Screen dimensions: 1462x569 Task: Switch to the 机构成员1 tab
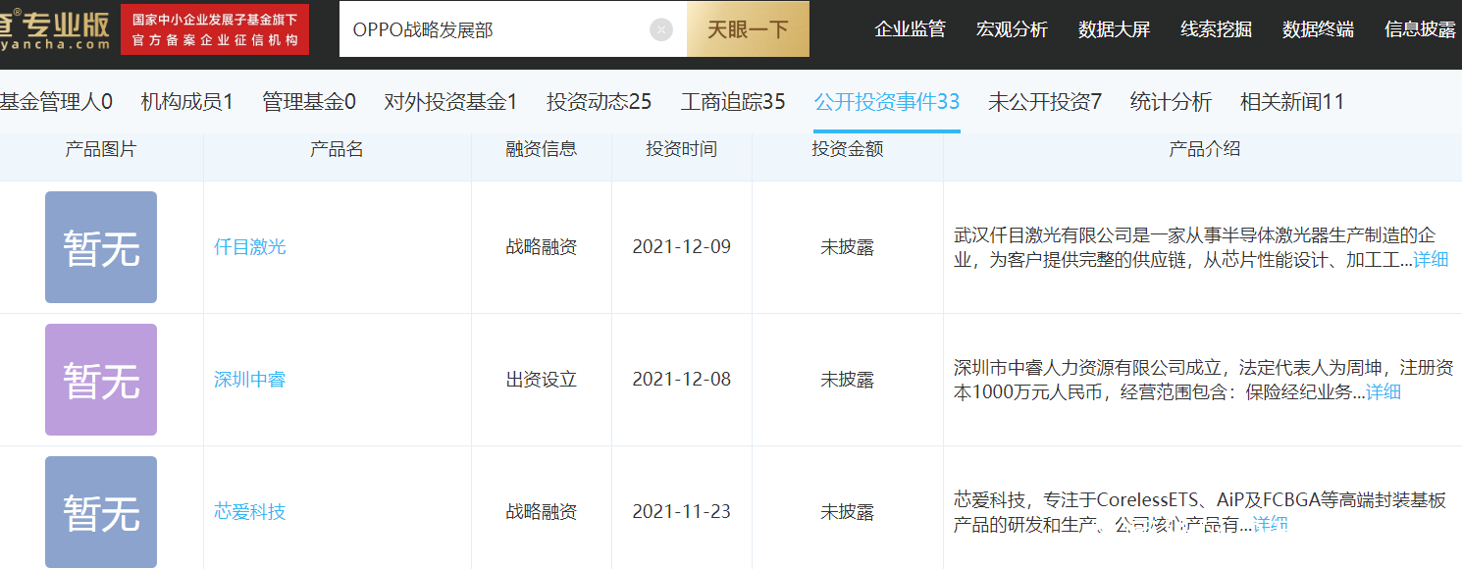186,101
